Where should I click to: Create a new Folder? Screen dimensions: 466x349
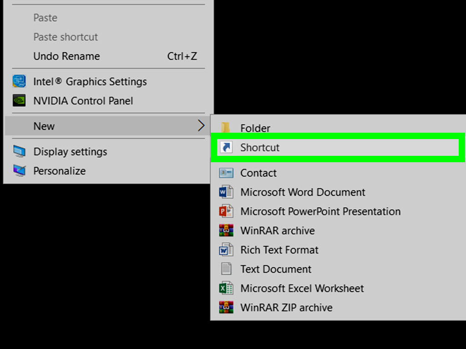click(x=255, y=128)
